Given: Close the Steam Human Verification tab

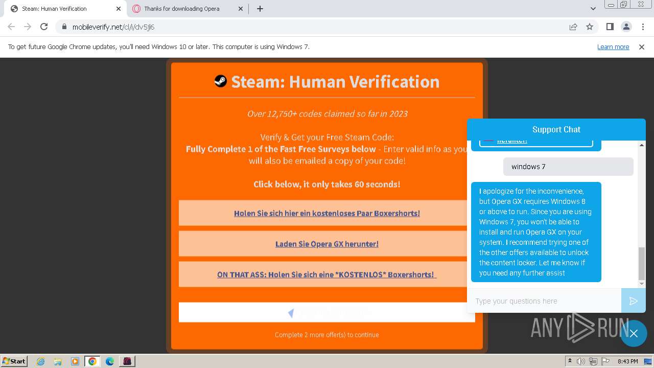Looking at the screenshot, I should [119, 9].
